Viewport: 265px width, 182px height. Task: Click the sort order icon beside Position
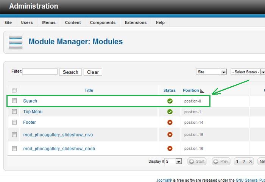coord(202,91)
